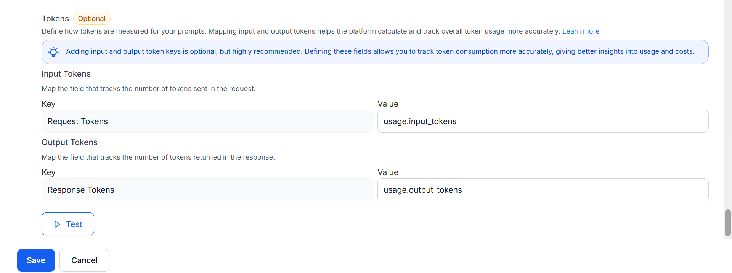Open the Learn more link
Viewport: 732px width, 273px height.
click(x=580, y=31)
